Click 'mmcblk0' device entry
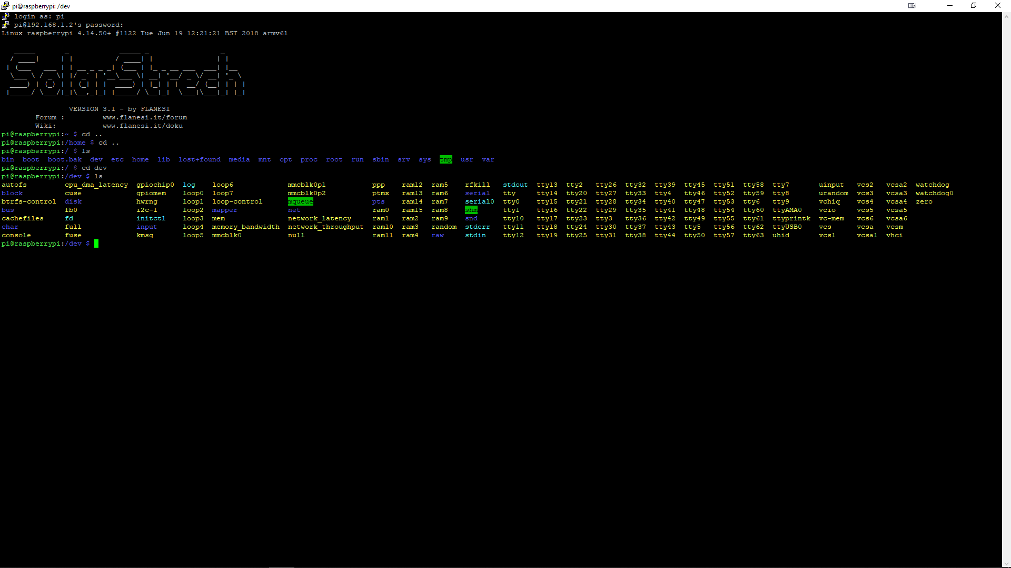Image resolution: width=1011 pixels, height=568 pixels. (227, 235)
